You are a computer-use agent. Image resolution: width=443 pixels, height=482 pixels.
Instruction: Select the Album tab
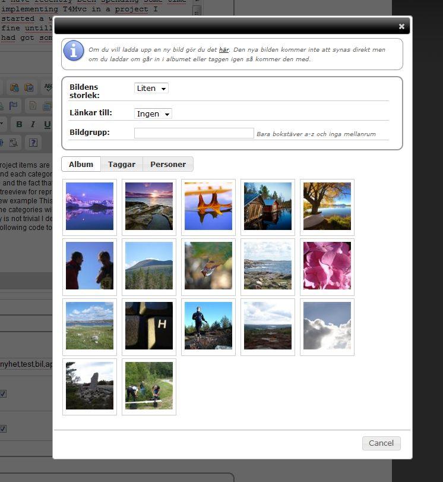point(81,165)
